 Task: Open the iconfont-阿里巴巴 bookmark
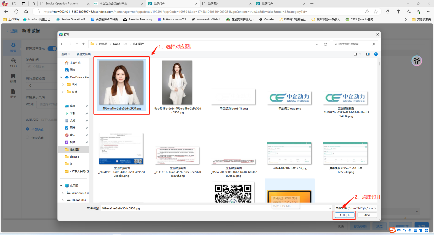[38, 19]
